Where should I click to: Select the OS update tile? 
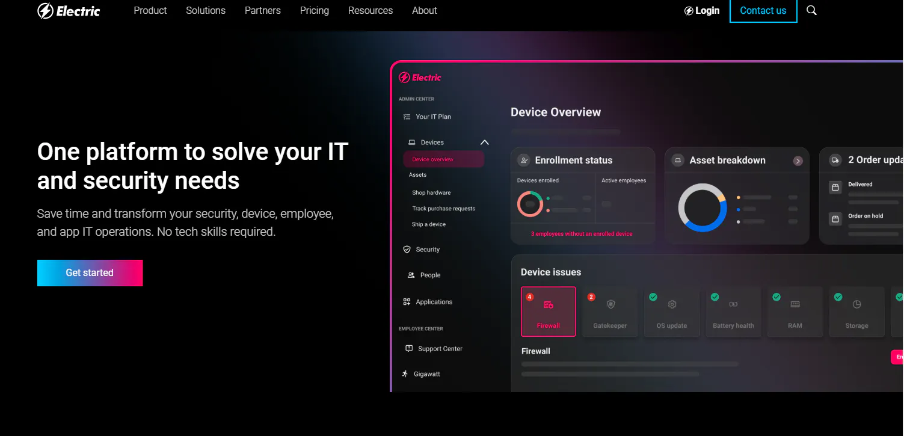[672, 312]
